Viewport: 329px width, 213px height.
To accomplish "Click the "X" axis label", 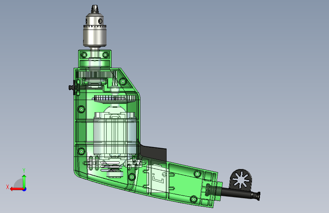I will coord(8,187).
